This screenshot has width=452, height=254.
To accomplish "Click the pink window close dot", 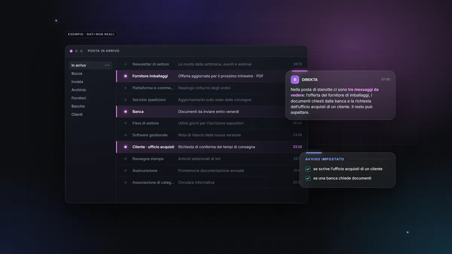I will [x=71, y=51].
